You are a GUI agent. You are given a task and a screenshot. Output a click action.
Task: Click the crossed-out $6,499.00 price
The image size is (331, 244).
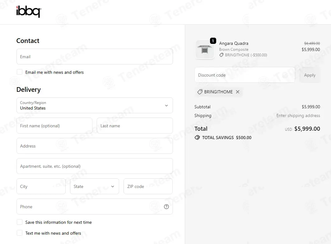(x=312, y=43)
